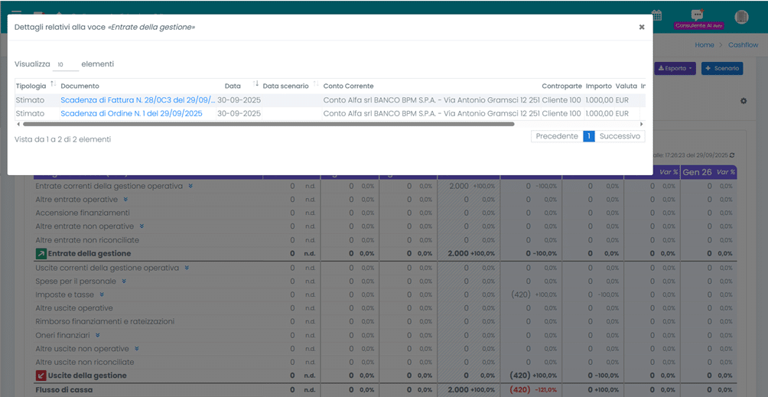Viewport: 768px width, 397px height.
Task: Click the settings gear icon
Action: [743, 101]
